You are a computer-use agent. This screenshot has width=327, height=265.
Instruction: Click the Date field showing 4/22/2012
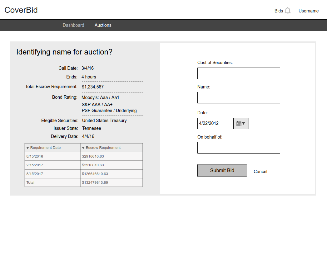pos(216,124)
